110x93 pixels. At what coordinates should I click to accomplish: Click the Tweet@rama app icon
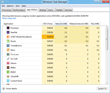tap(8, 46)
